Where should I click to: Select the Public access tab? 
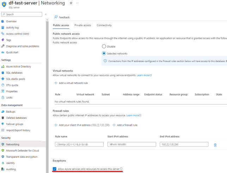(61, 25)
